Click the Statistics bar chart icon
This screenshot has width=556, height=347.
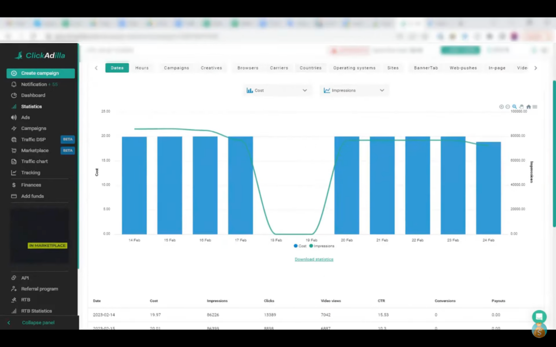tap(14, 107)
